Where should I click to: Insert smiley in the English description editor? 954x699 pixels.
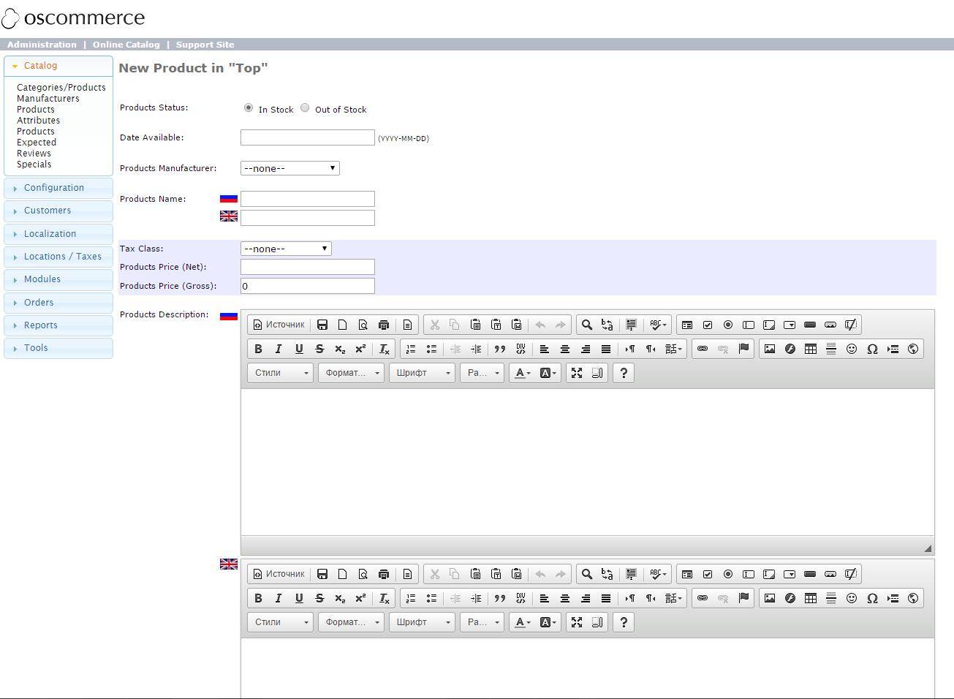pyautogui.click(x=851, y=598)
